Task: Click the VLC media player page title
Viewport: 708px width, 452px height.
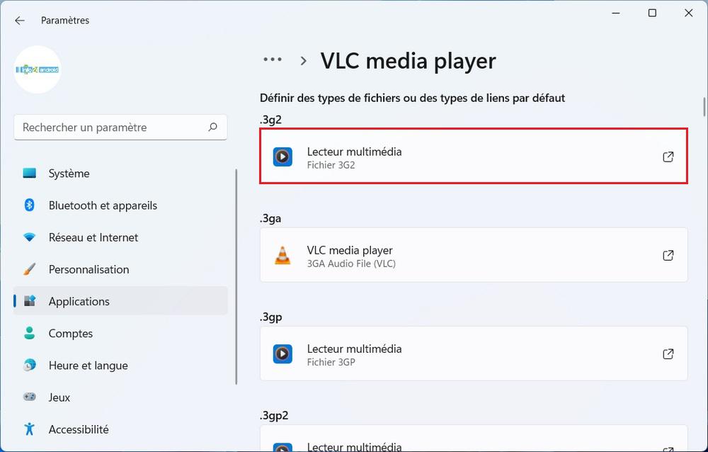Action: (409, 61)
